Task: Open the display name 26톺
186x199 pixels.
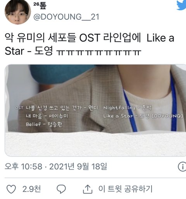Action: pyautogui.click(x=40, y=5)
